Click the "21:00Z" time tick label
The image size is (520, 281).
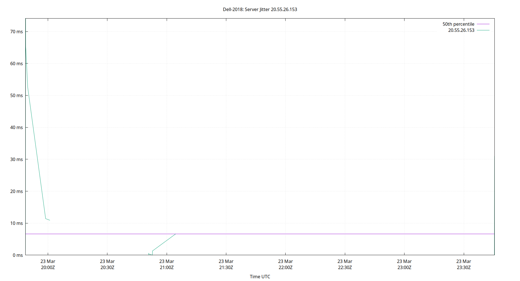pos(167,268)
